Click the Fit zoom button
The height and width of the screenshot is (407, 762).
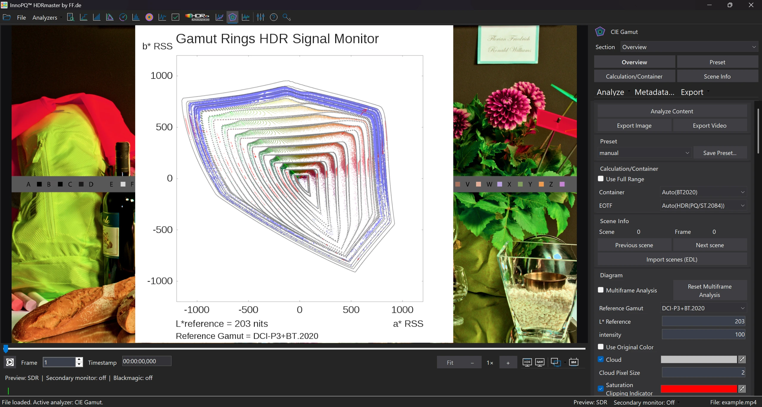(450, 362)
